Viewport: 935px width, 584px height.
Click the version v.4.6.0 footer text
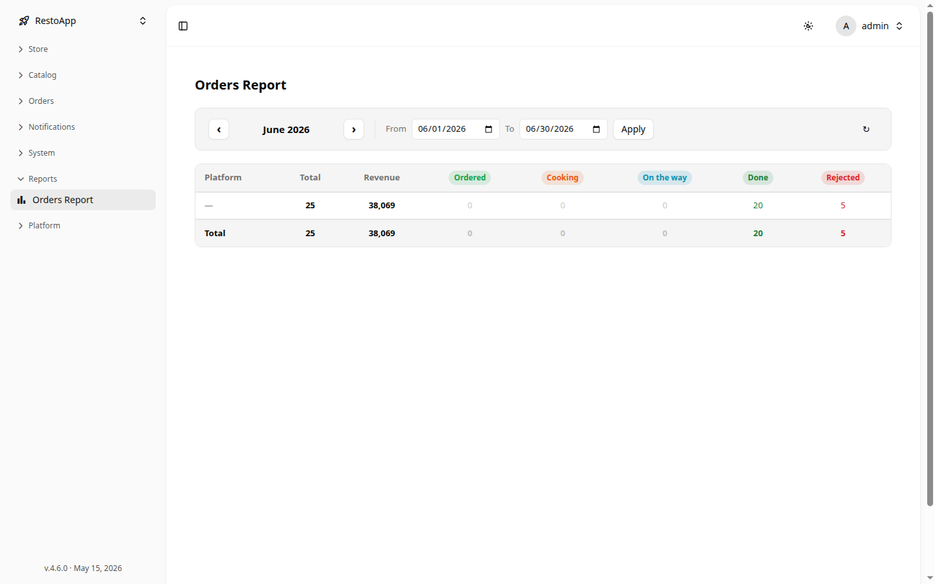click(83, 568)
